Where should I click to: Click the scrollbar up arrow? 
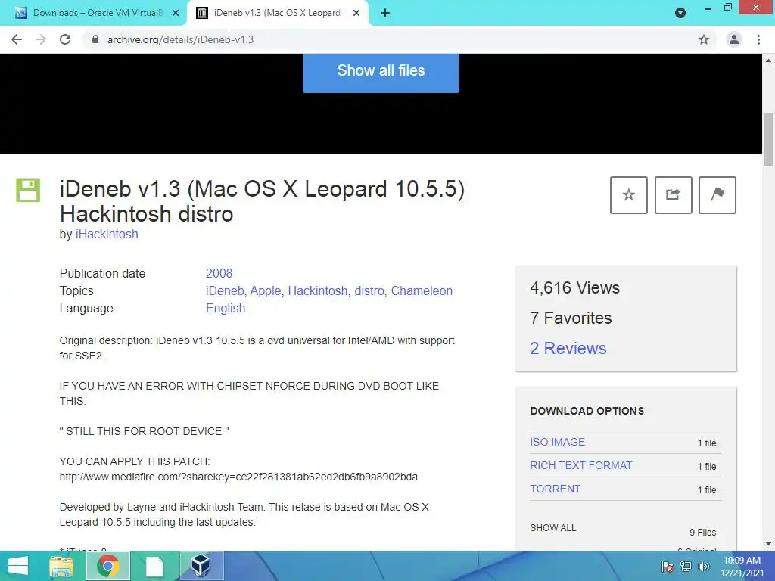pyautogui.click(x=768, y=60)
